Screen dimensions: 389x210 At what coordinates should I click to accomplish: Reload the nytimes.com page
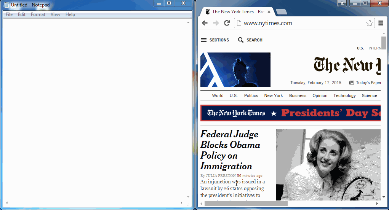coord(227,23)
